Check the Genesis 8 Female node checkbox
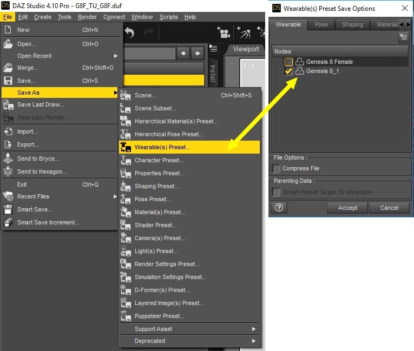The height and width of the screenshot is (351, 414). pos(288,62)
